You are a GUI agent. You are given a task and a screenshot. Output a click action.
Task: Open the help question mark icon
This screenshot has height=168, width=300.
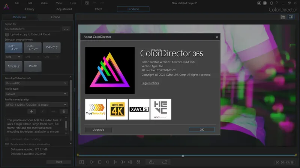pyautogui.click(x=277, y=3)
